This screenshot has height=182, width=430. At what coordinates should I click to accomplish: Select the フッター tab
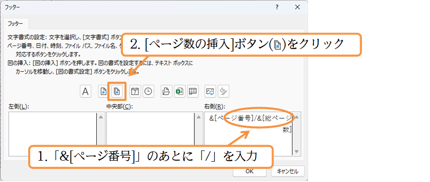pos(16,24)
